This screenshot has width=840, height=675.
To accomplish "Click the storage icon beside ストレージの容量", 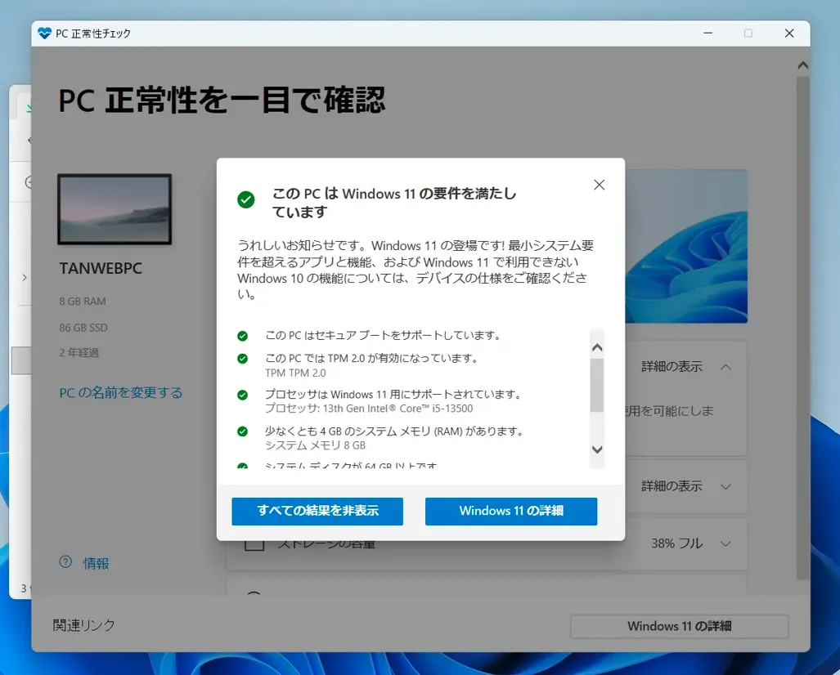I will coord(254,543).
